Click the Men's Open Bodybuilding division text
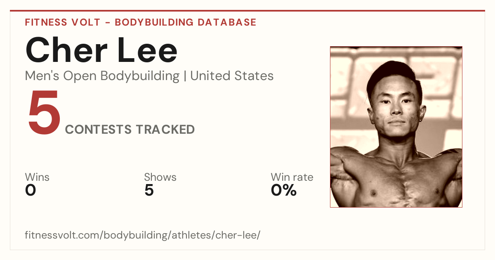495x260 pixels. [102, 76]
